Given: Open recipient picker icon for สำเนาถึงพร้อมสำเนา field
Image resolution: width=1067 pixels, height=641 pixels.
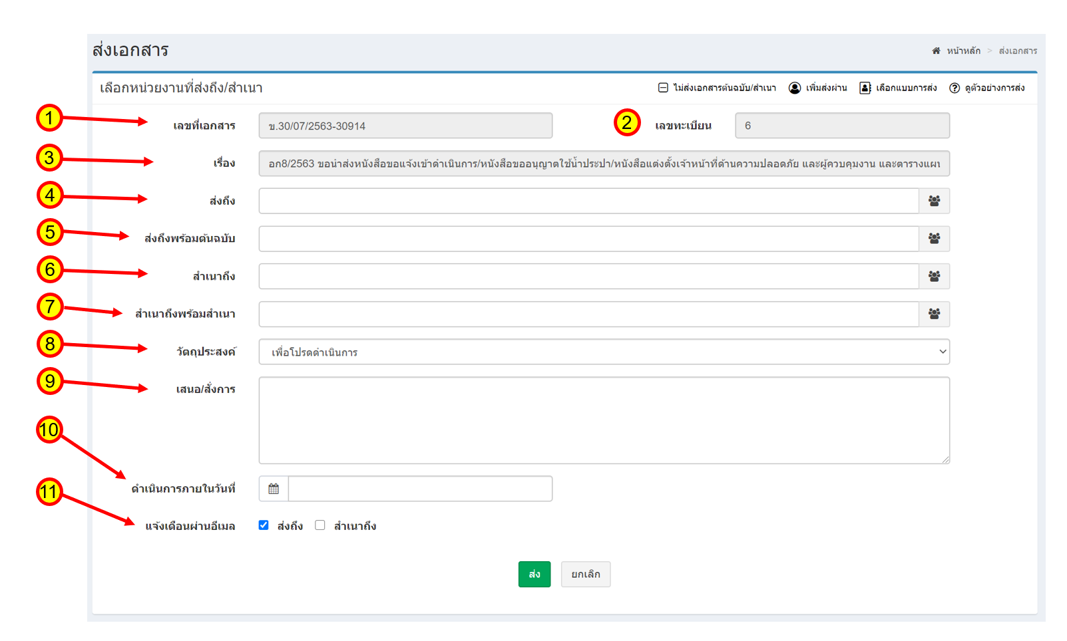Looking at the screenshot, I should click(x=934, y=314).
